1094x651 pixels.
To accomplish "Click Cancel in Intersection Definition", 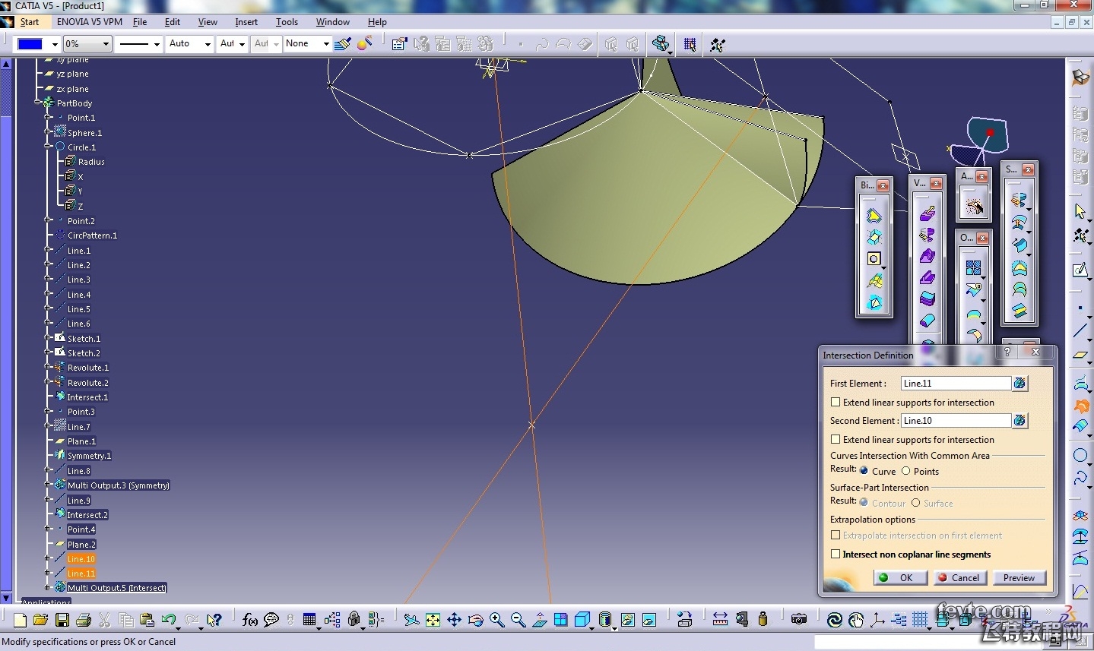I will tap(959, 578).
